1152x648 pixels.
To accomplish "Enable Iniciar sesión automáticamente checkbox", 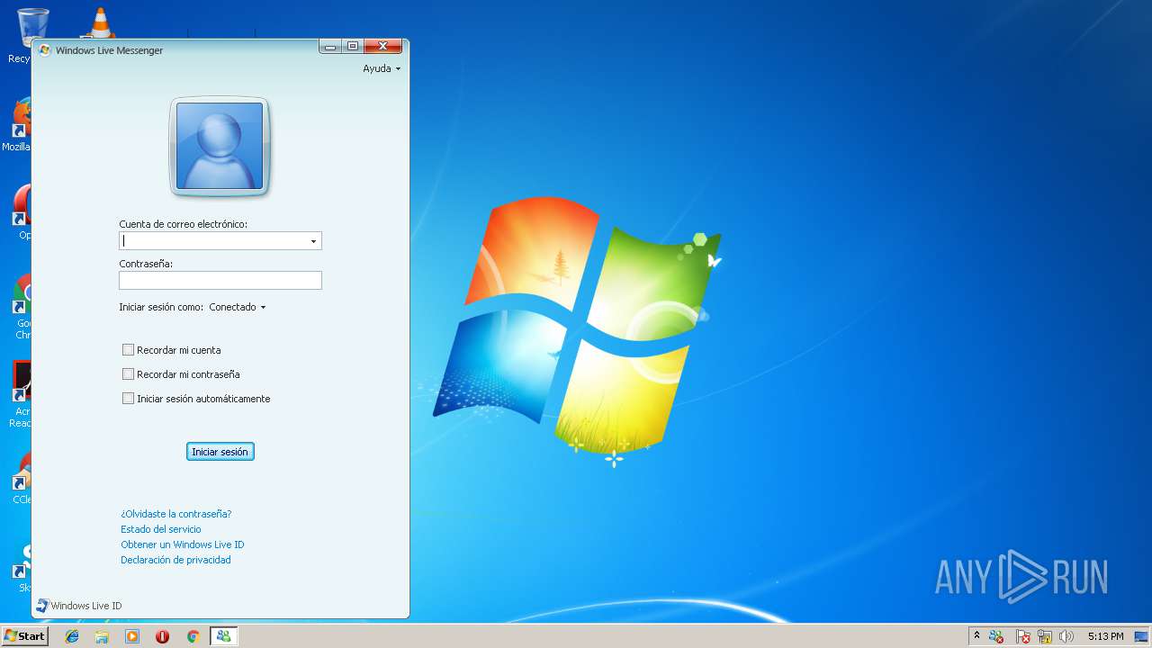I will [128, 399].
